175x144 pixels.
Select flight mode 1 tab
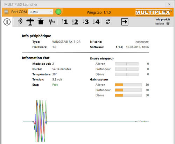(65, 22)
